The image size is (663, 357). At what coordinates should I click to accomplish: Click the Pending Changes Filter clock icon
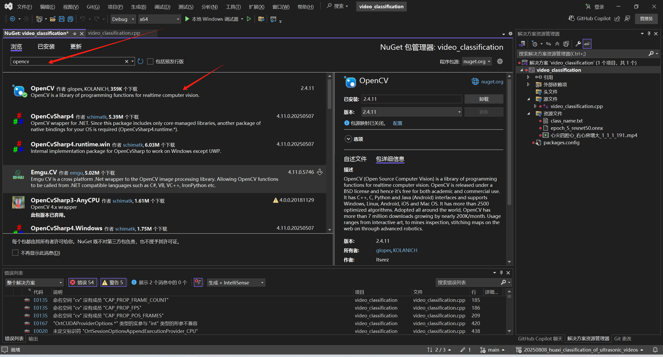click(x=534, y=44)
